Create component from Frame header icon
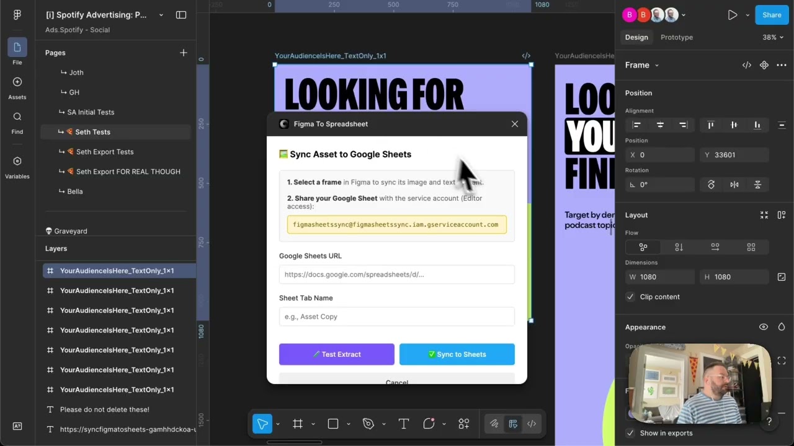Screen dimensions: 794x446 point(764,65)
